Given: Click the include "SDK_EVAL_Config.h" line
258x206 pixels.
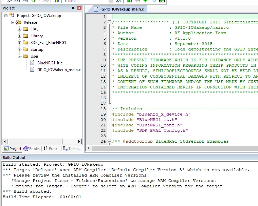Looking at the screenshot, I should [150, 130].
